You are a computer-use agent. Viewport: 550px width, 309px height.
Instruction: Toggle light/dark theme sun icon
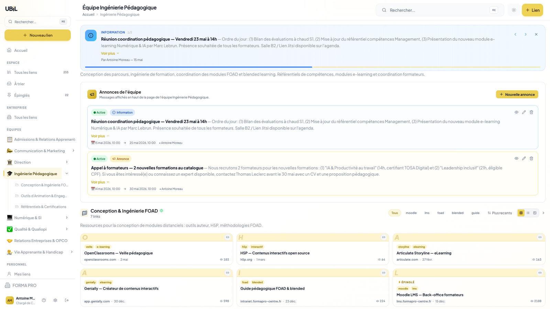[514, 10]
